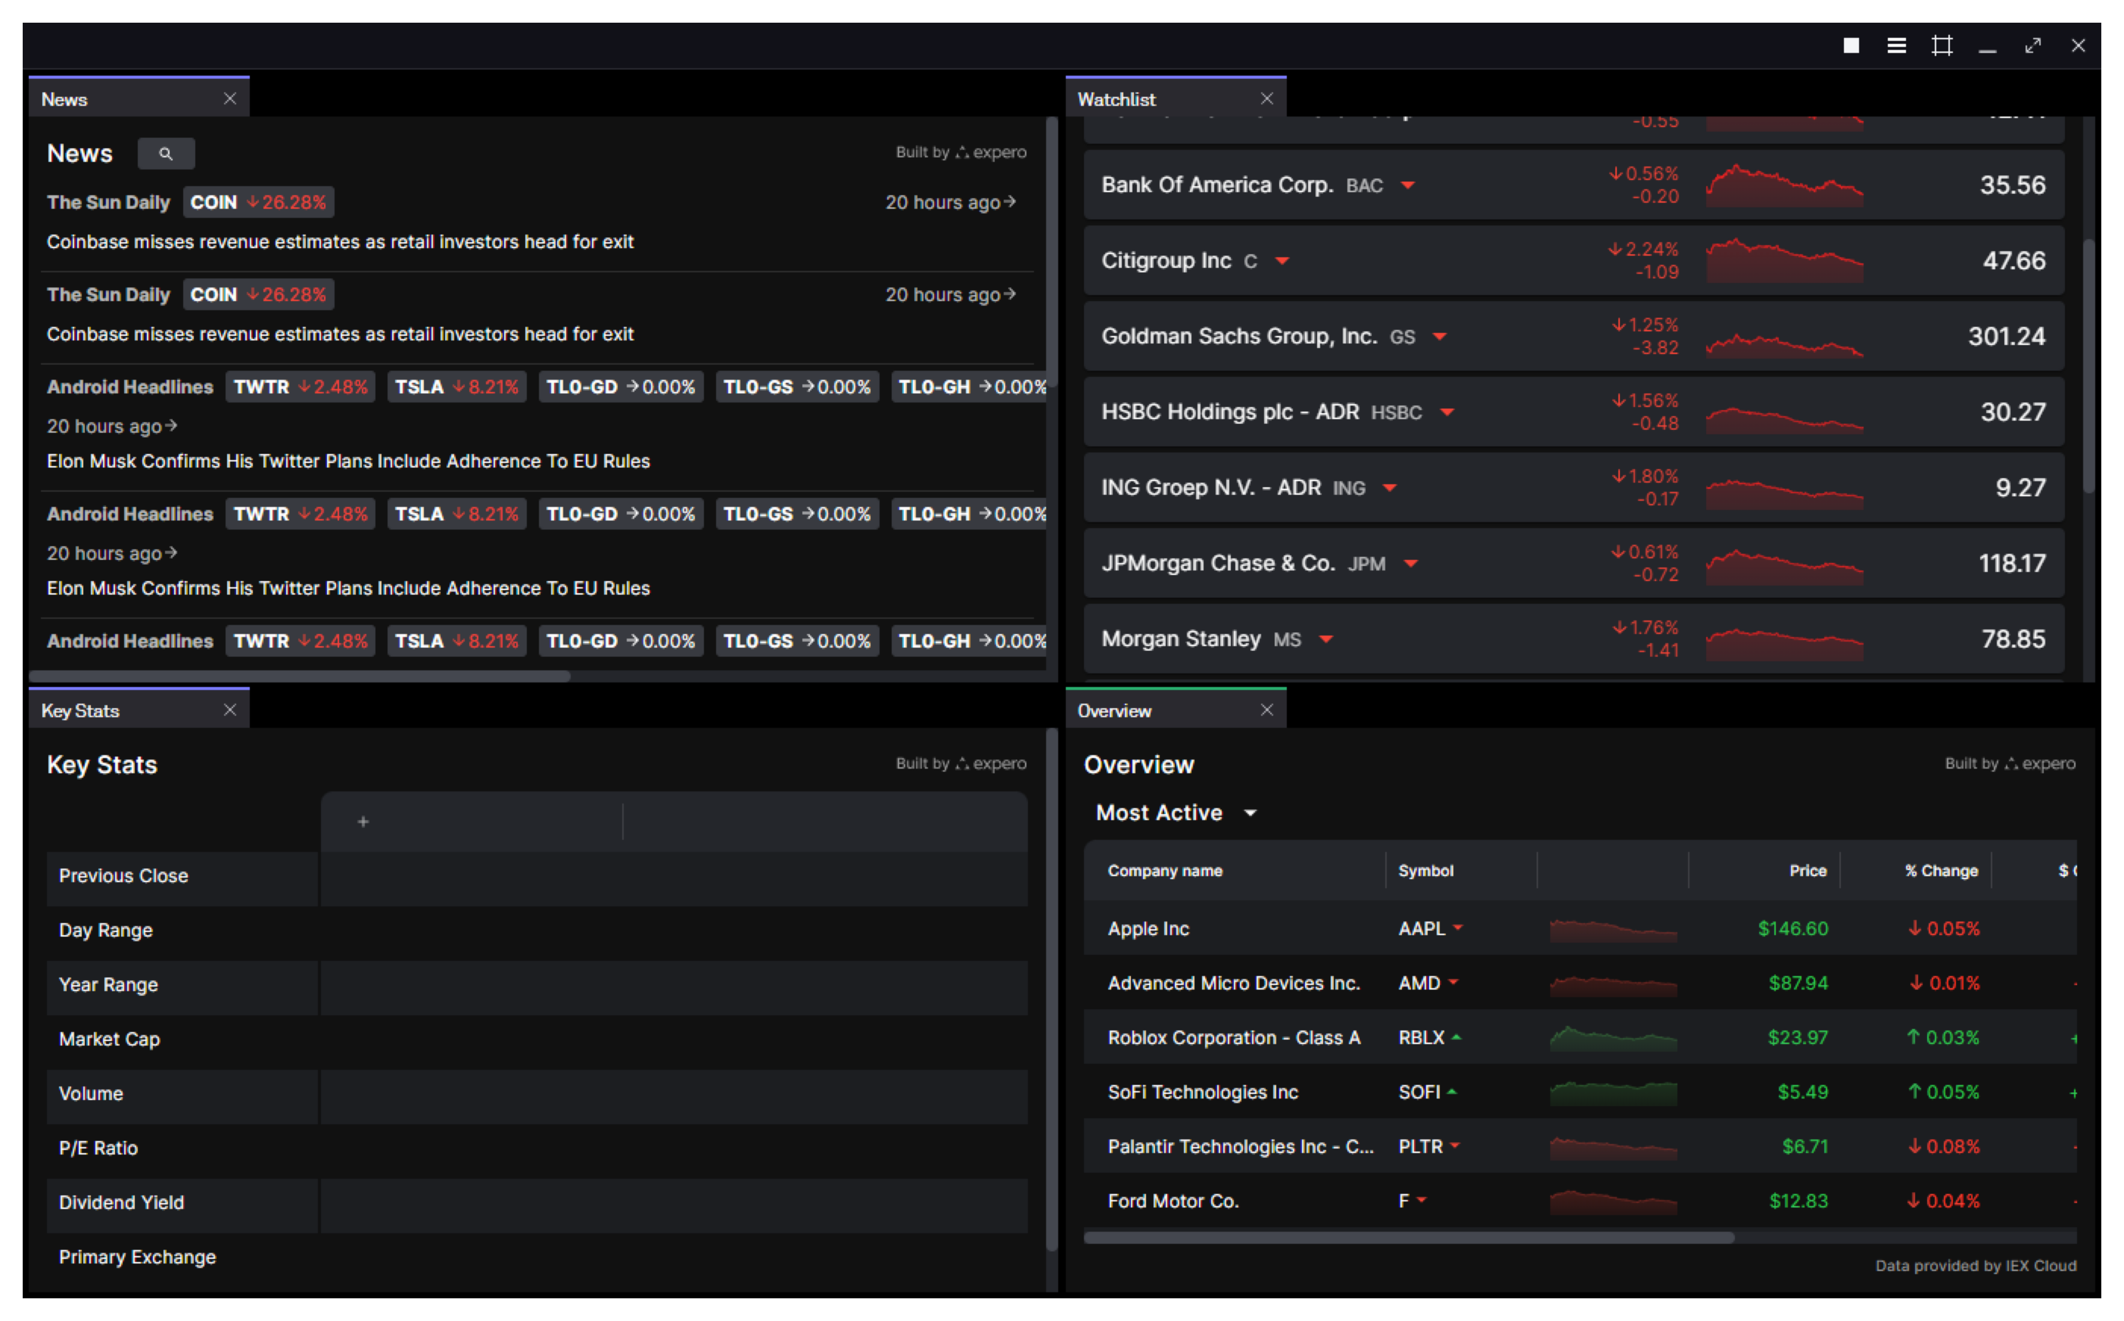Select the Apple Inc row

[1581, 928]
